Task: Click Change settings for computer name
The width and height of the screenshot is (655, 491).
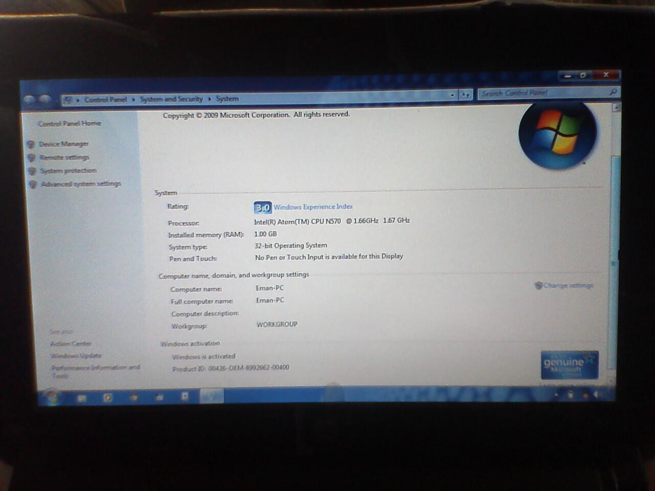Action: 568,285
